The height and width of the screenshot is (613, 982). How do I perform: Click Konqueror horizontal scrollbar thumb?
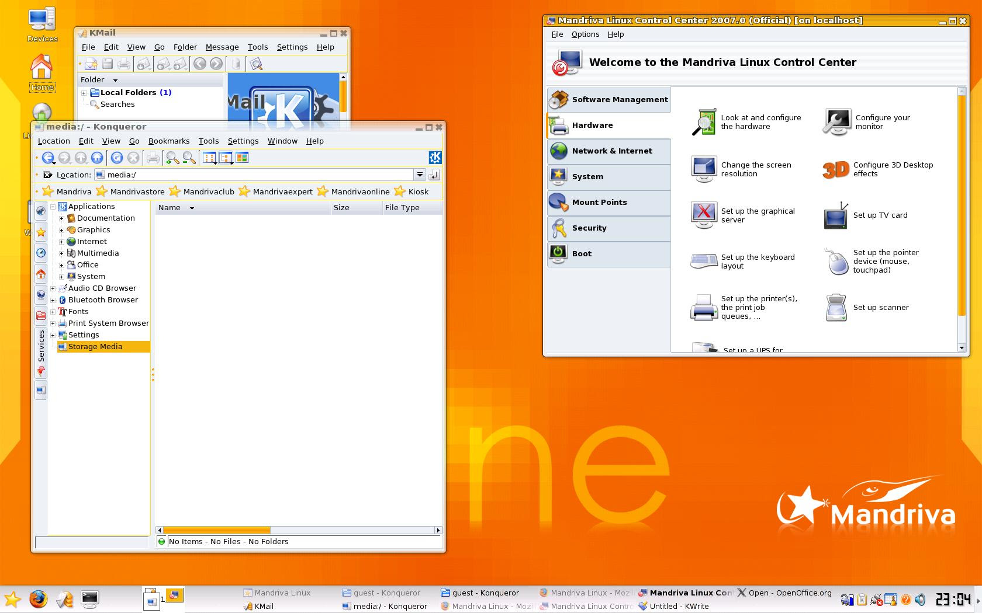(x=217, y=530)
